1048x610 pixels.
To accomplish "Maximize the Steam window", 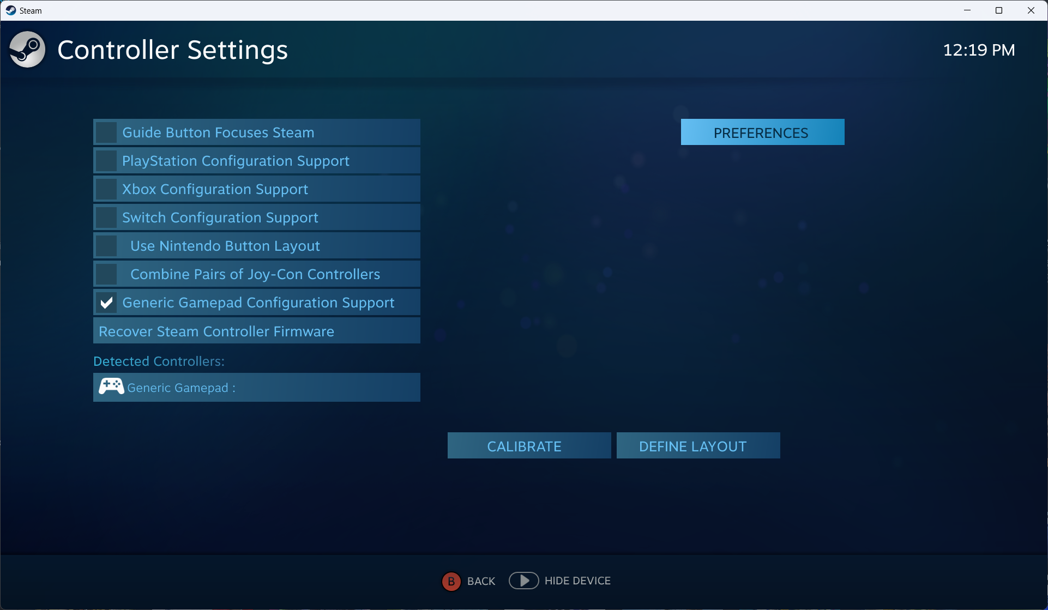I will click(x=998, y=10).
